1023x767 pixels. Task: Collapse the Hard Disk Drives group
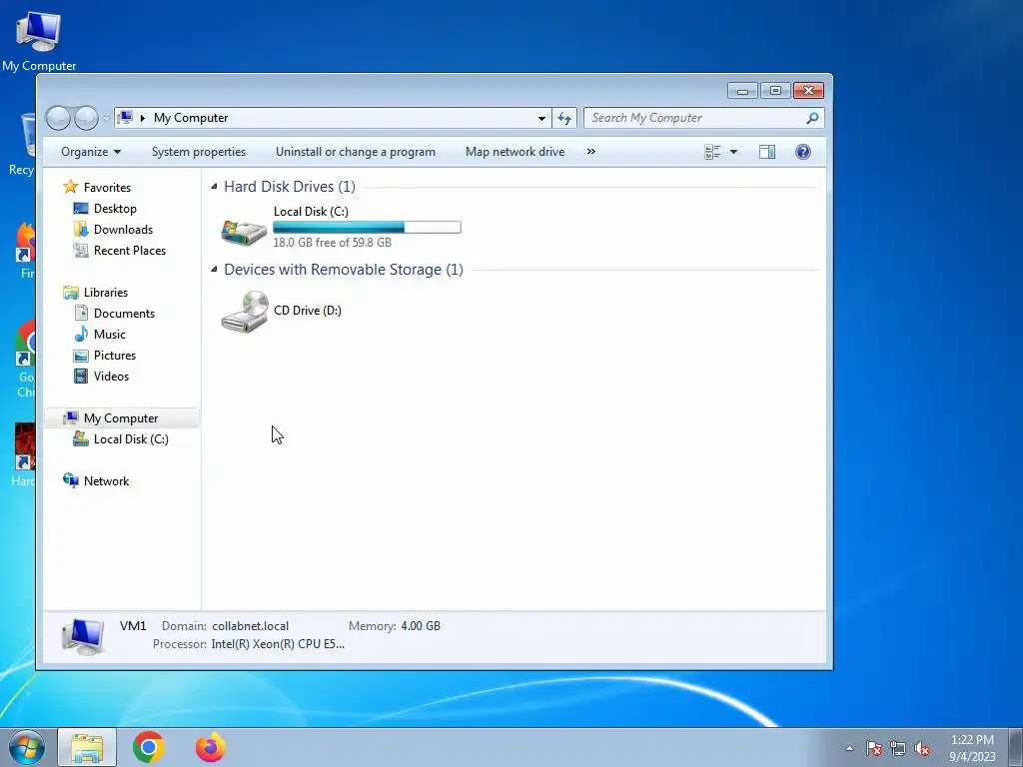coord(214,187)
